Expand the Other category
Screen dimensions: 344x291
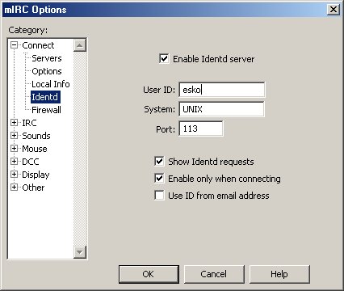tap(14, 188)
